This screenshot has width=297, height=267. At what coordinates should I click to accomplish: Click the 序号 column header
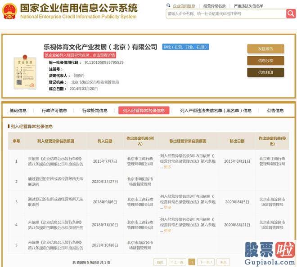tap(16, 141)
